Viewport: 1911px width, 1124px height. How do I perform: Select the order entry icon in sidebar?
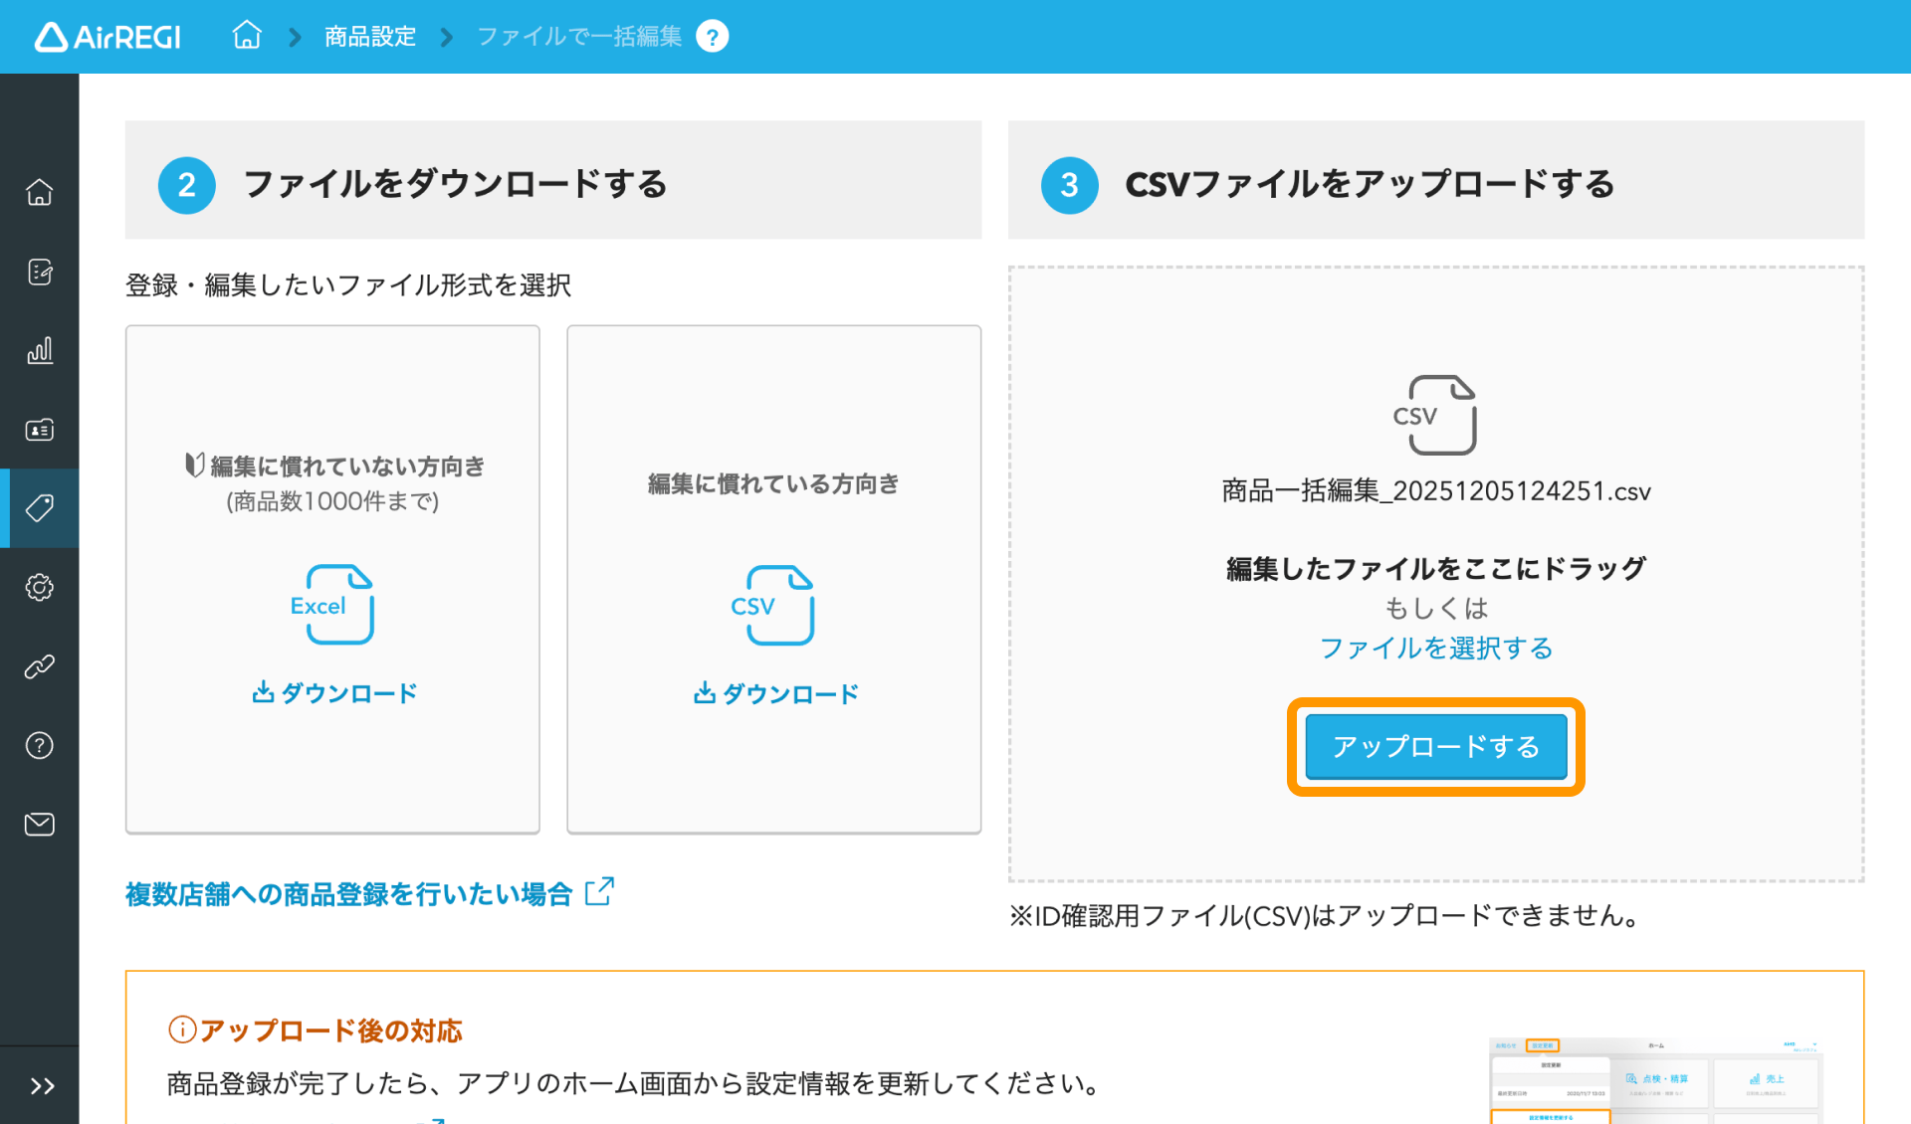pos(39,271)
